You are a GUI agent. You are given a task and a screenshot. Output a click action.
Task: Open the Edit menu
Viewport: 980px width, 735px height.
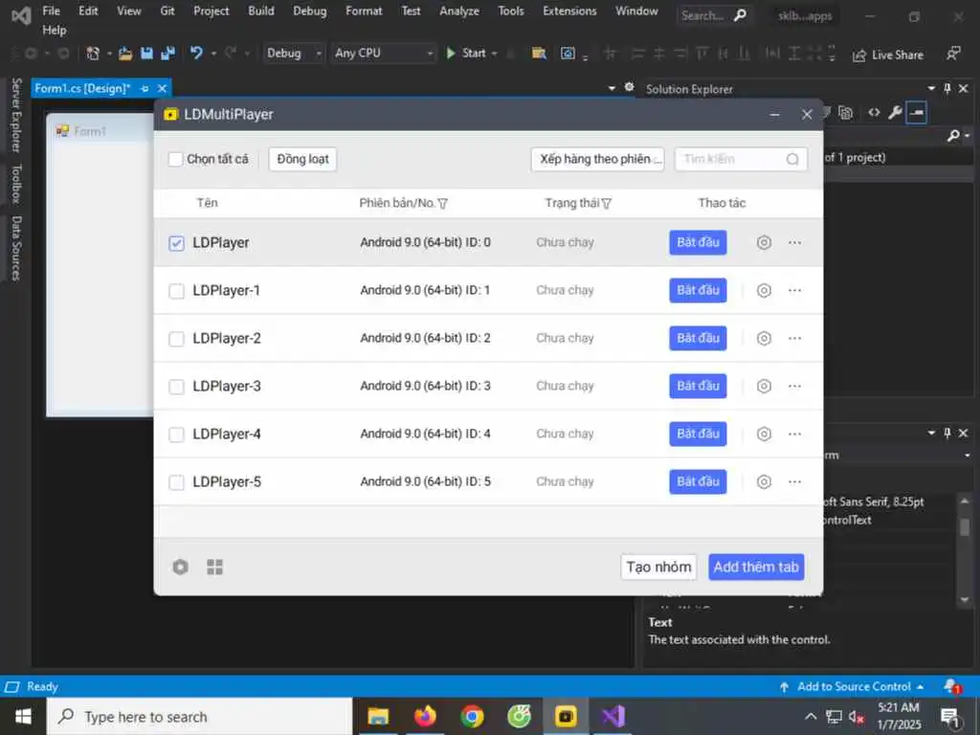[x=88, y=11]
